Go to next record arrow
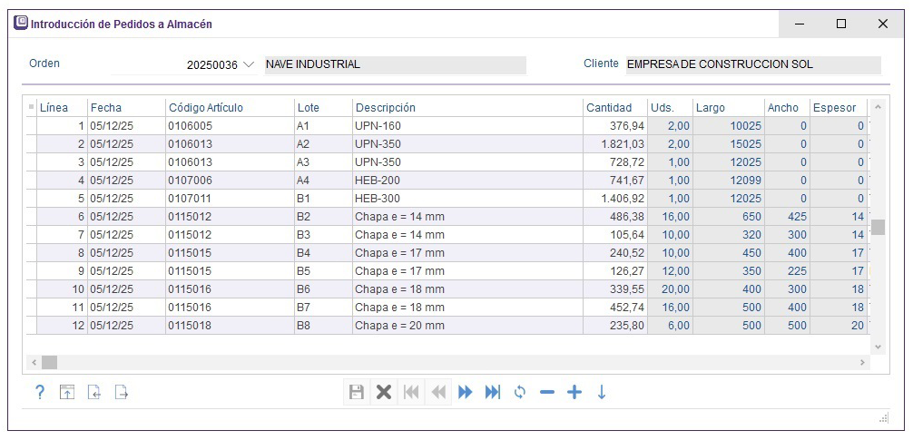 click(466, 393)
